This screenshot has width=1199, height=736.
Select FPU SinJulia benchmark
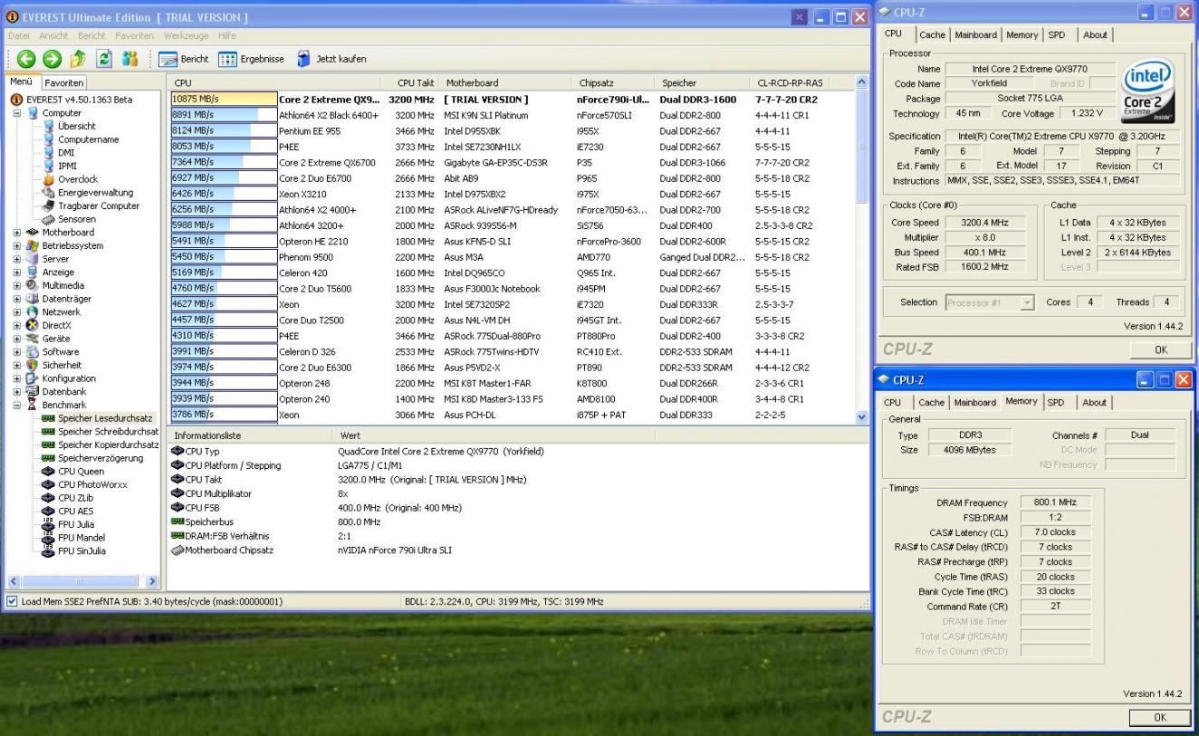pos(82,550)
